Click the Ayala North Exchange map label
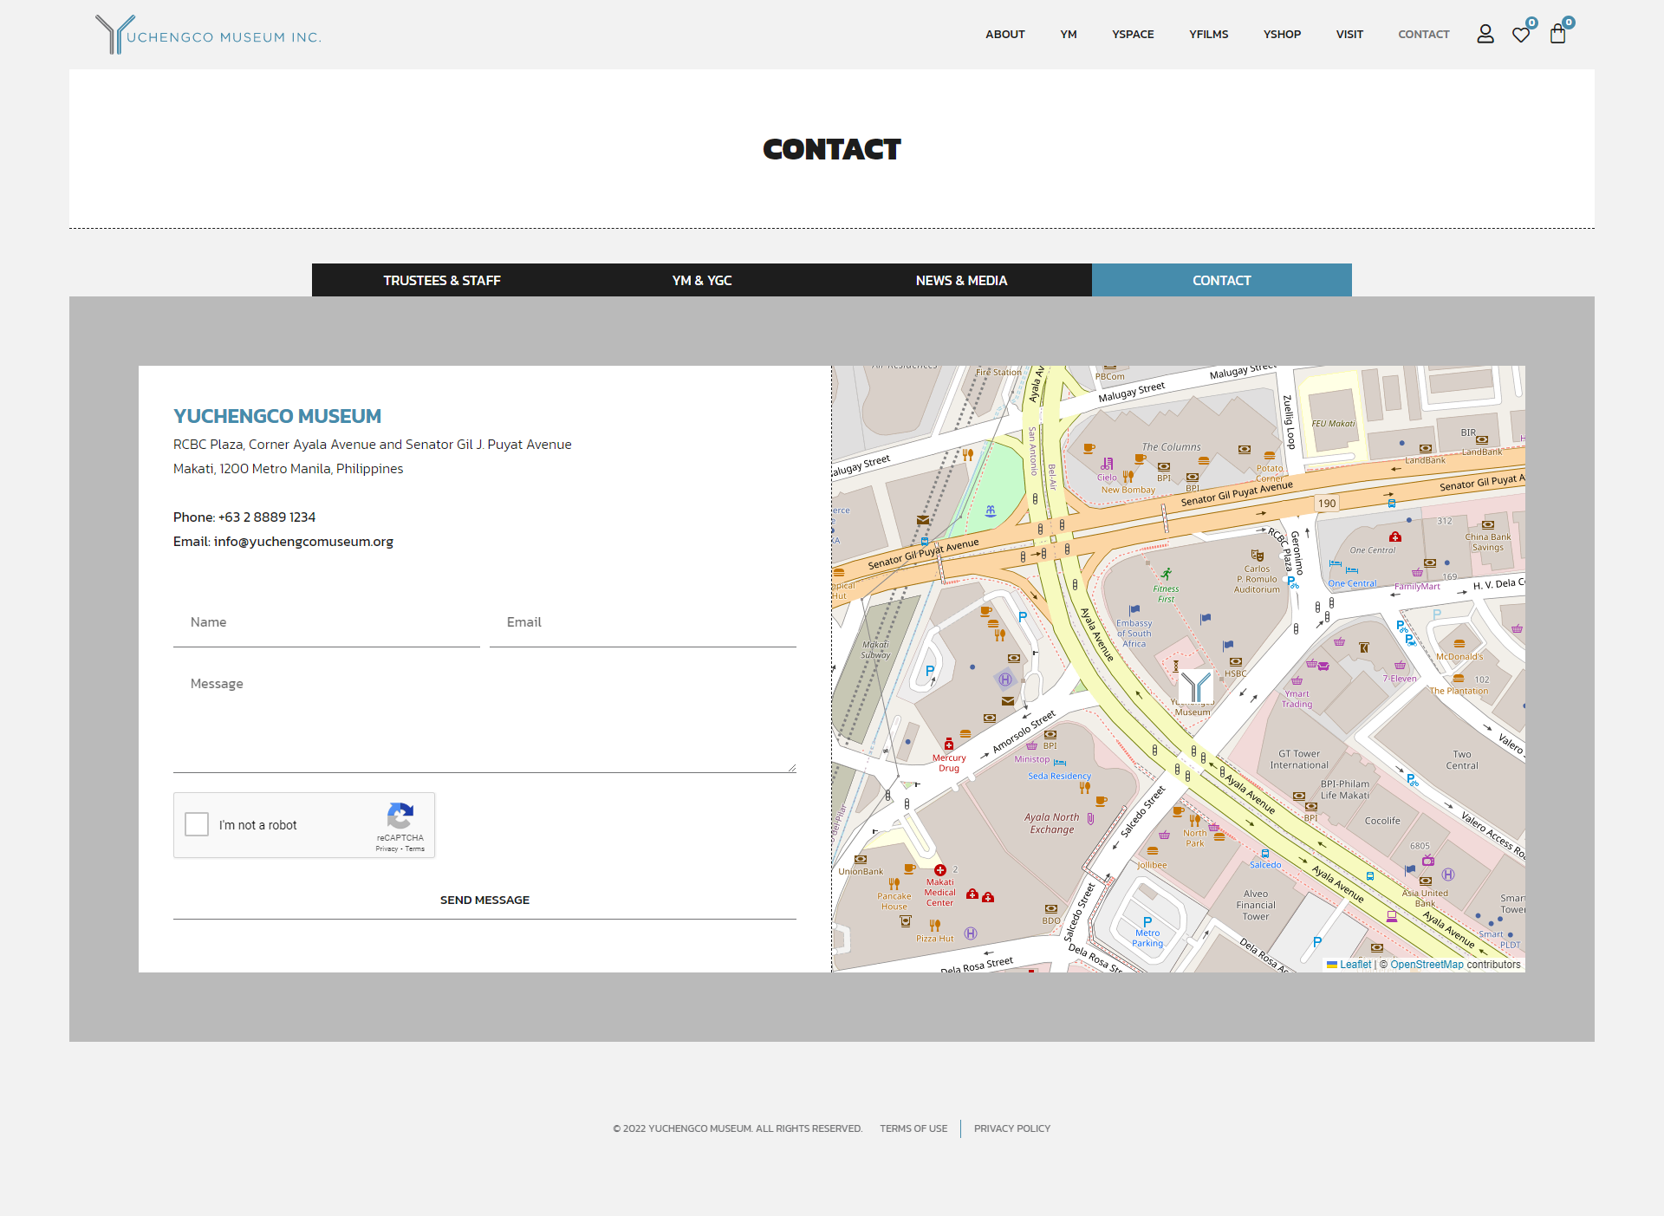The image size is (1664, 1216). [x=1051, y=823]
